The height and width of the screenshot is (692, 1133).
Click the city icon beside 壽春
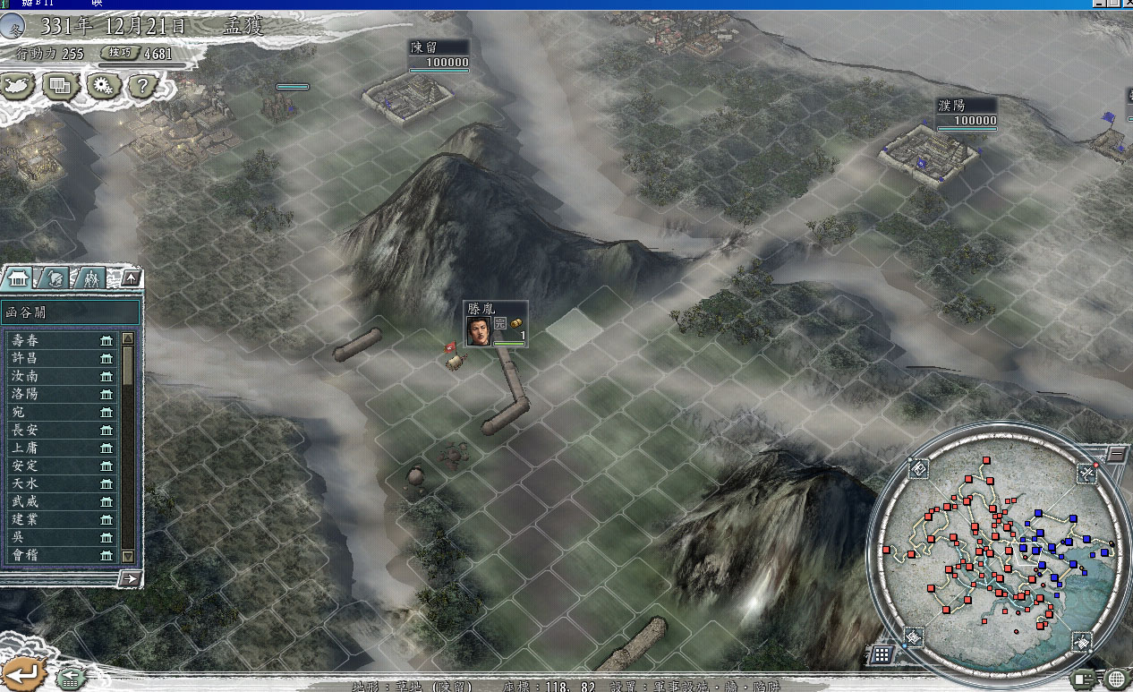[107, 340]
